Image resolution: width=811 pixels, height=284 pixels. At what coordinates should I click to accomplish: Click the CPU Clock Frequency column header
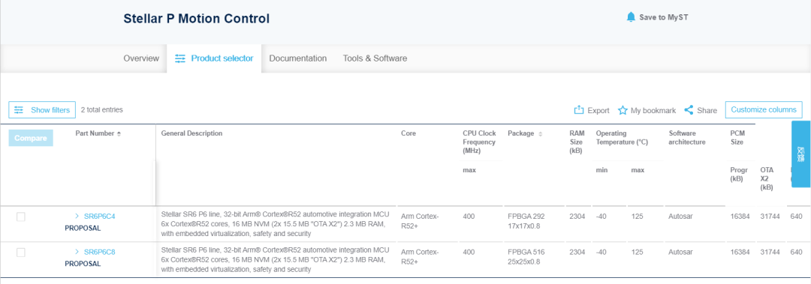[479, 142]
